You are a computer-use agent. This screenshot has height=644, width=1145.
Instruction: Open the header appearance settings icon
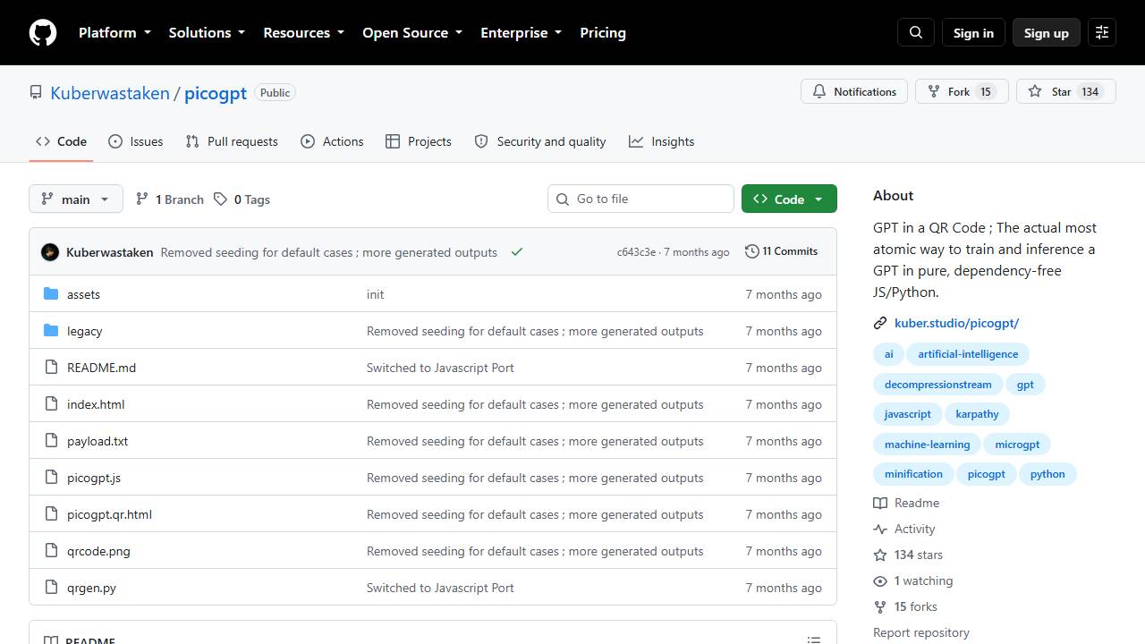pos(1102,32)
